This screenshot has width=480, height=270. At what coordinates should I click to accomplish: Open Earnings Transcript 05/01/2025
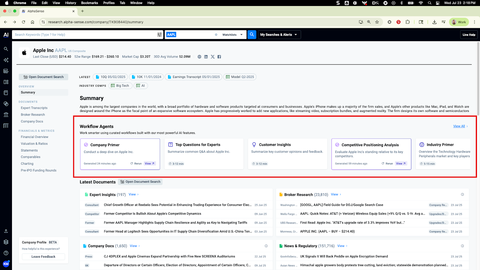193,77
